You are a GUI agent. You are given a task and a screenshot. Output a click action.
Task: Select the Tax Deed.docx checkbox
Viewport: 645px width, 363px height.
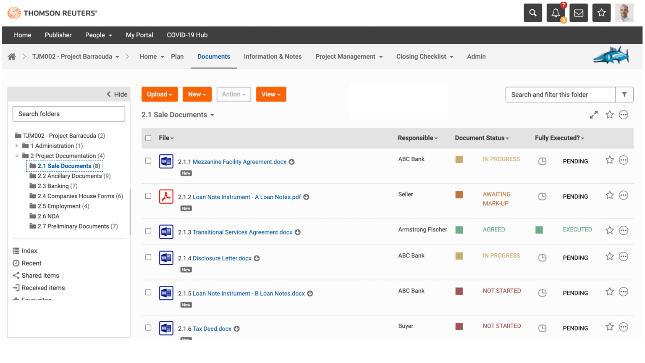pyautogui.click(x=148, y=328)
